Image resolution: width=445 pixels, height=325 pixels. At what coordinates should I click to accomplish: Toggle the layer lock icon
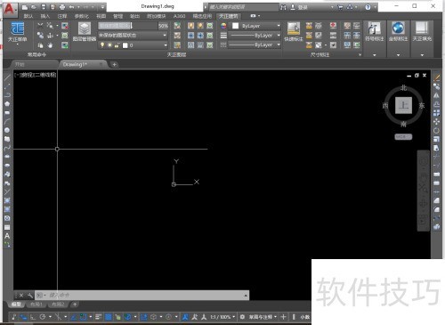(x=117, y=45)
